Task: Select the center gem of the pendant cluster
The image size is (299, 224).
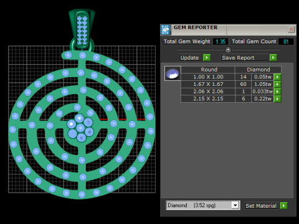Action: coord(80,128)
